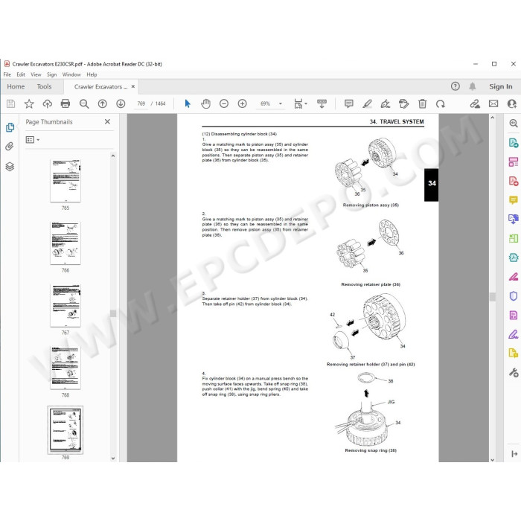
Task: Open the Attachments paperclip pane
Action: pos(10,147)
